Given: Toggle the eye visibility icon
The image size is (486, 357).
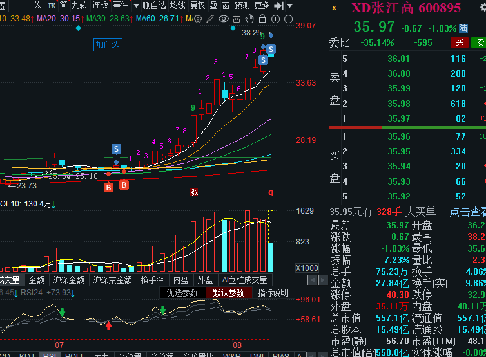Looking at the screenshot, I should [x=224, y=19].
